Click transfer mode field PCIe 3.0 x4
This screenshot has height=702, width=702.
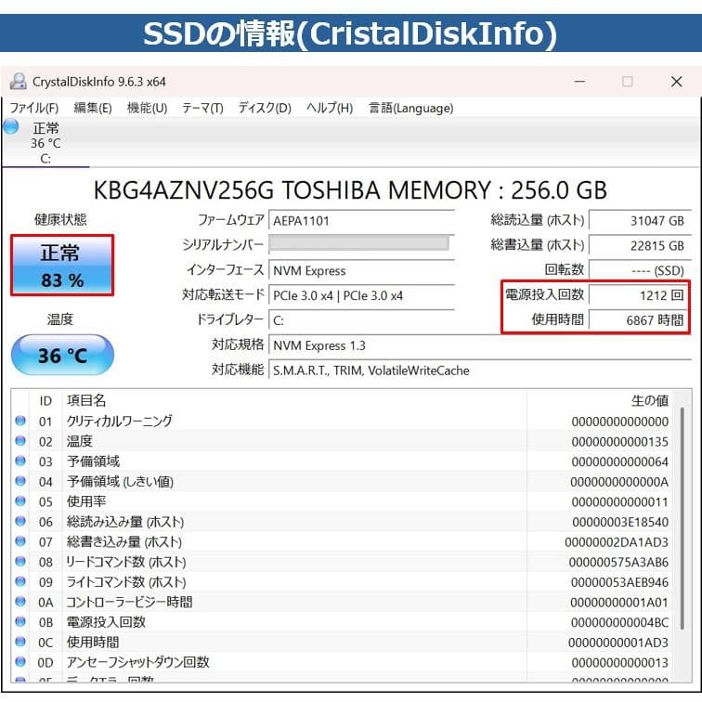[361, 295]
